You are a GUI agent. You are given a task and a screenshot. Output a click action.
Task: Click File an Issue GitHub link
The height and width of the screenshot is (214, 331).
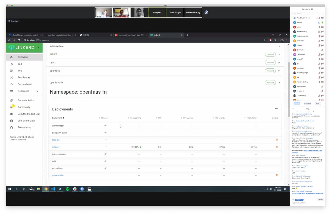click(x=24, y=128)
